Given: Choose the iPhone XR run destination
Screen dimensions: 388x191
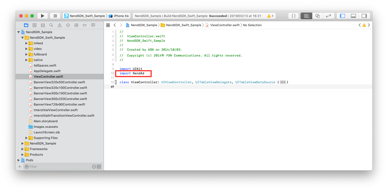Looking at the screenshot, I should tap(119, 16).
